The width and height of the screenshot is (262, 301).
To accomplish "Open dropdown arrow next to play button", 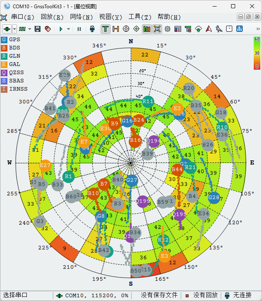I will (68, 29).
